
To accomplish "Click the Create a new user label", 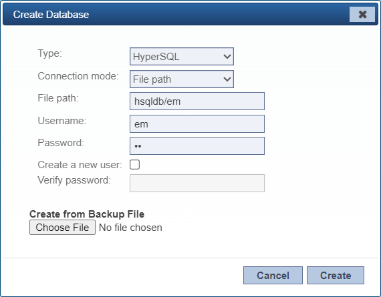I will pos(80,165).
